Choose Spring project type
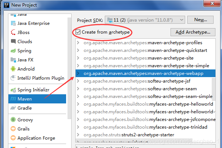Image resolution: width=222 pixels, height=148 pixels. tap(37, 50)
